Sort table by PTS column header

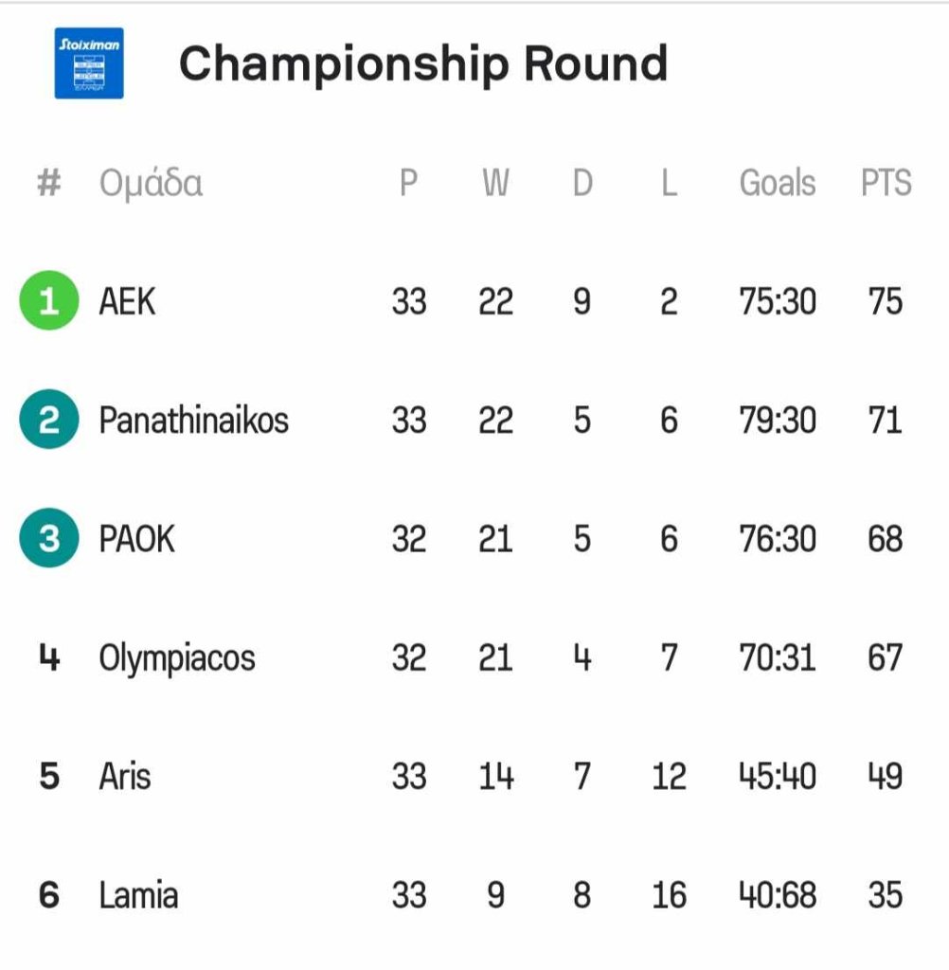click(886, 183)
